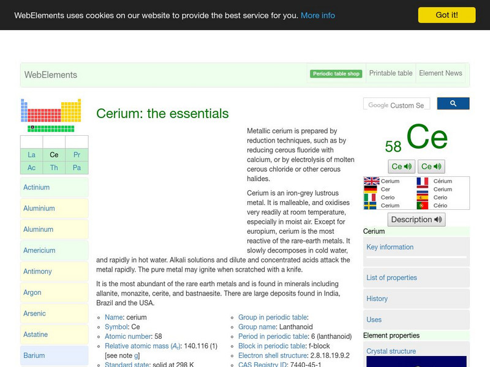490x367 pixels.
Task: Click the Spanish flag beside Cerio
Action: coord(421,198)
